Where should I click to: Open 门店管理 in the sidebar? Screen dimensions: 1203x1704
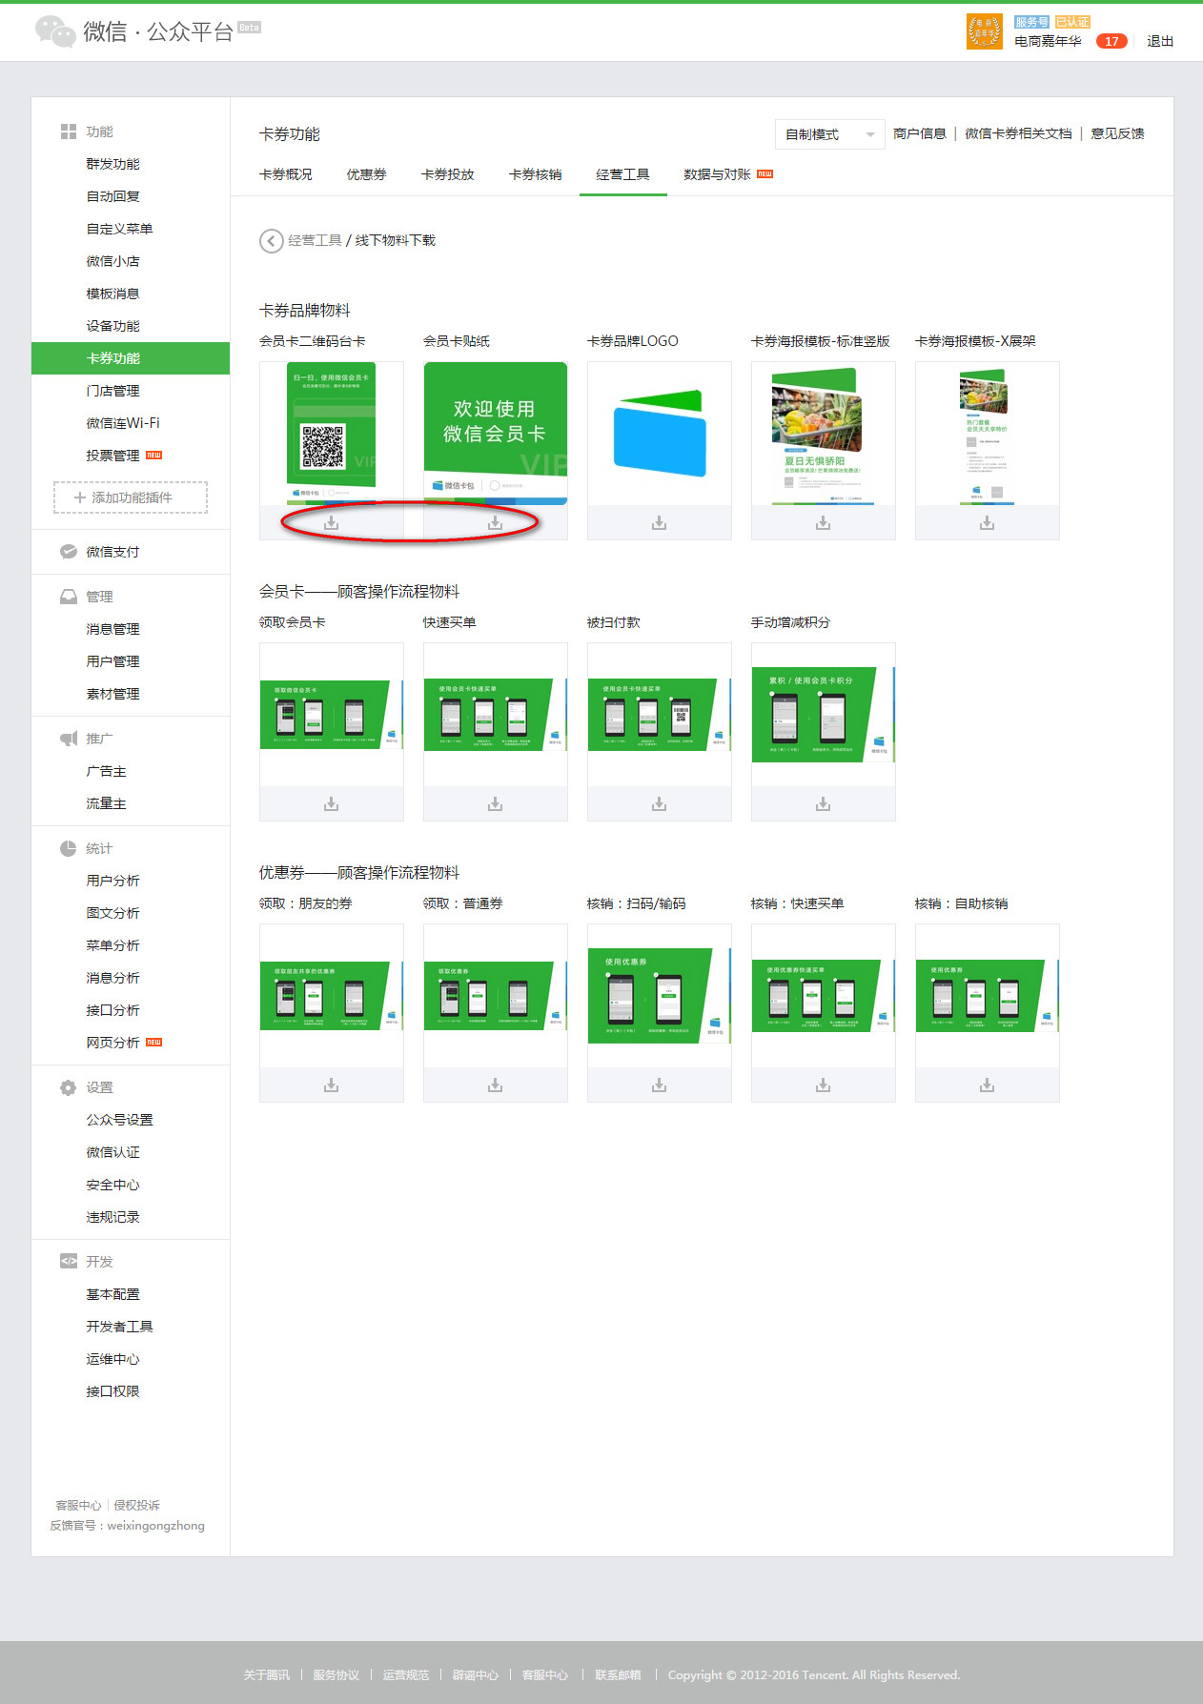click(x=112, y=391)
